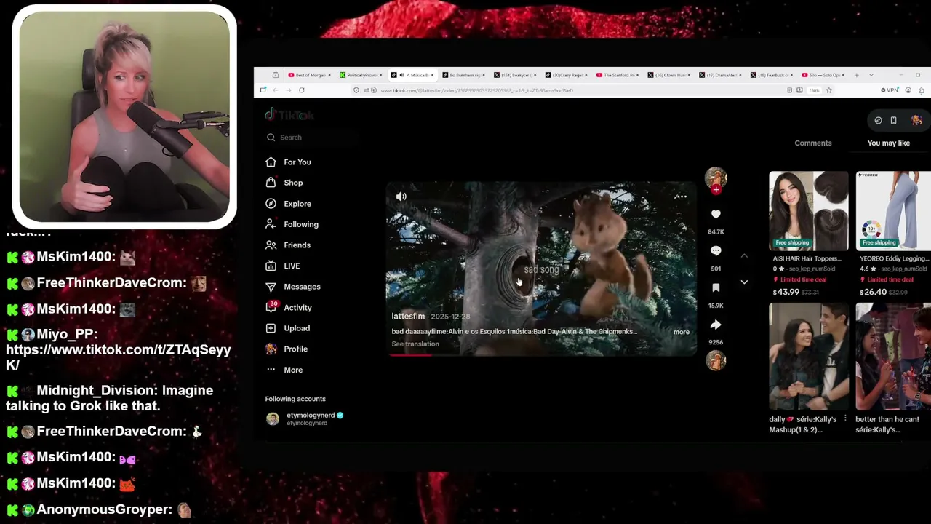The width and height of the screenshot is (931, 524).
Task: Open a new browser tab with plus button
Action: (857, 75)
